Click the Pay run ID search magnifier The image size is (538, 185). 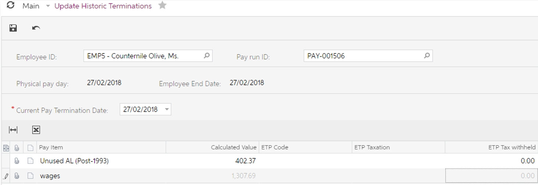[x=427, y=56]
